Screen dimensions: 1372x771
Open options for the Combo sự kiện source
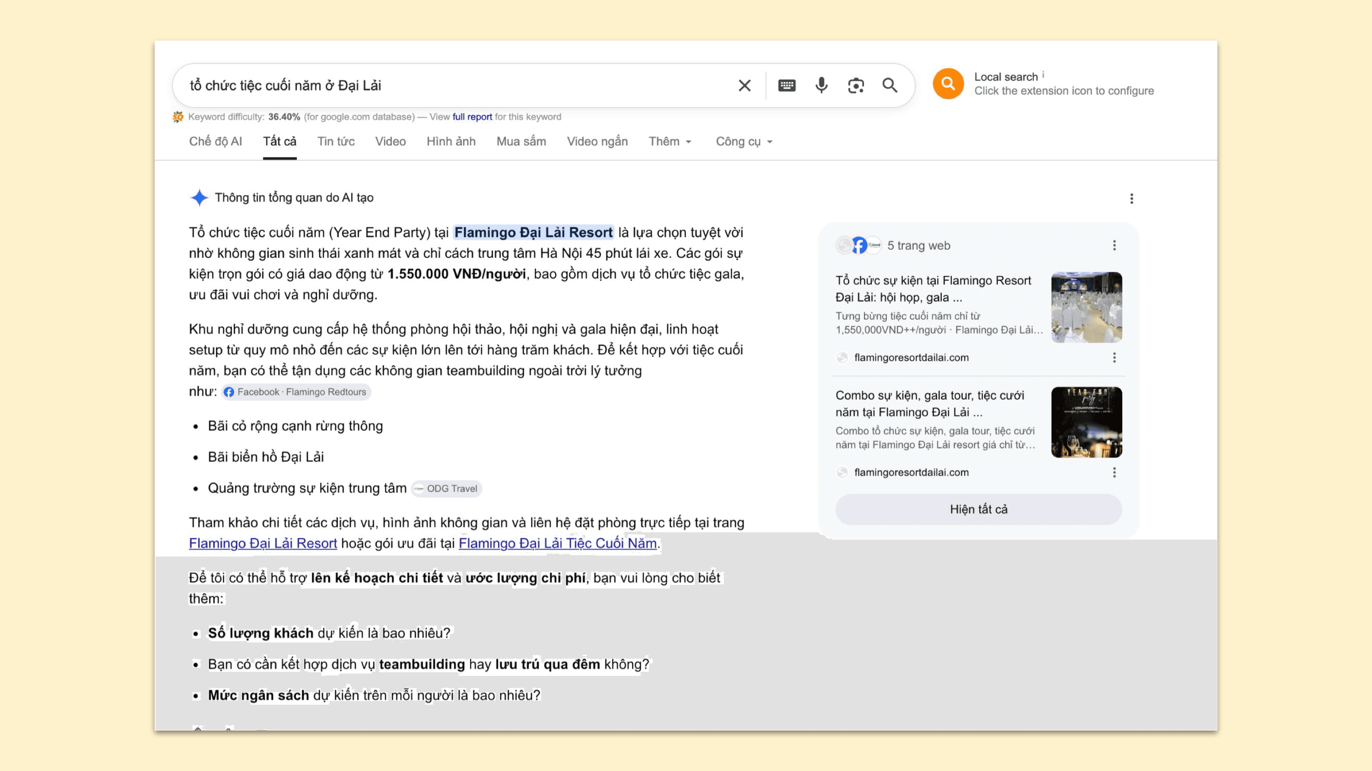point(1114,472)
